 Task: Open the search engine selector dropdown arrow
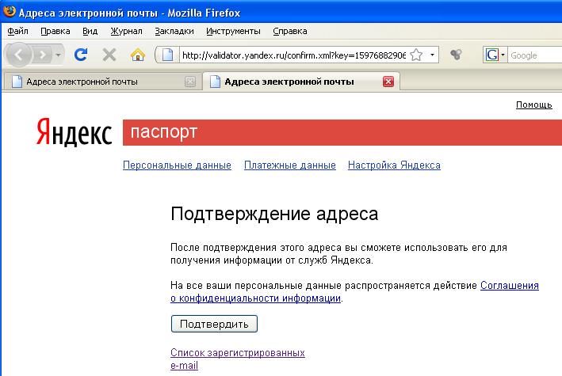coord(503,55)
